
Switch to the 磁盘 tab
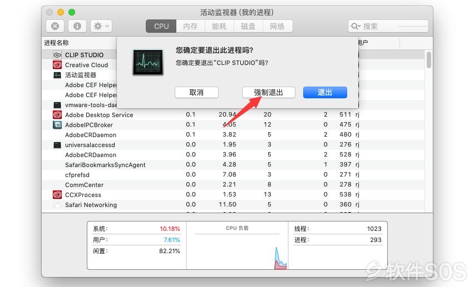(248, 26)
